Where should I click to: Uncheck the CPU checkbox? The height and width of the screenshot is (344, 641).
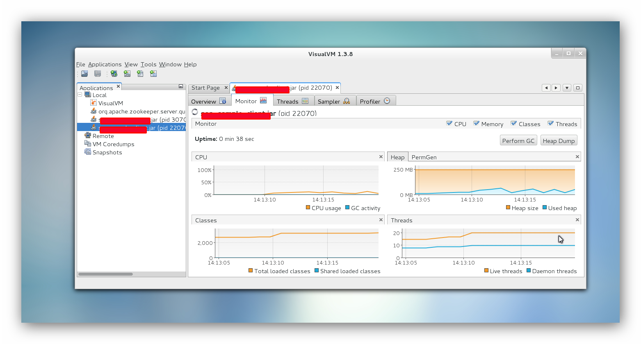(x=449, y=123)
